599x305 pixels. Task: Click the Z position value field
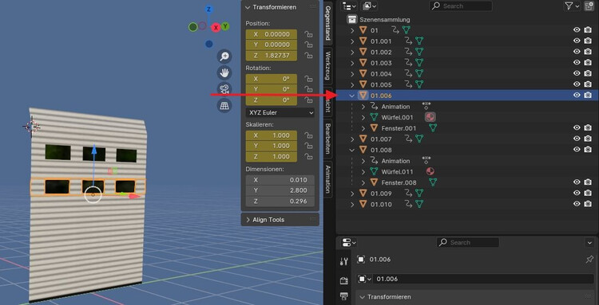272,56
